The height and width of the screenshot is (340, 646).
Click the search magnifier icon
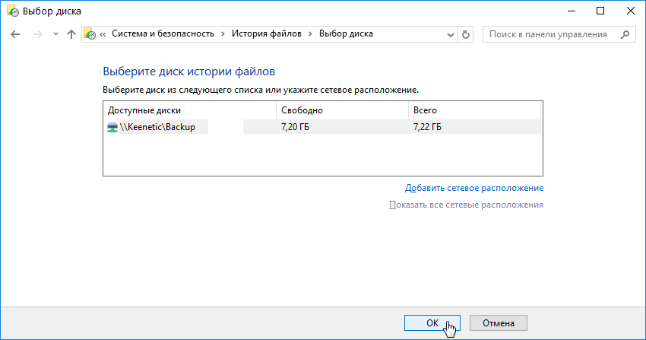(625, 34)
